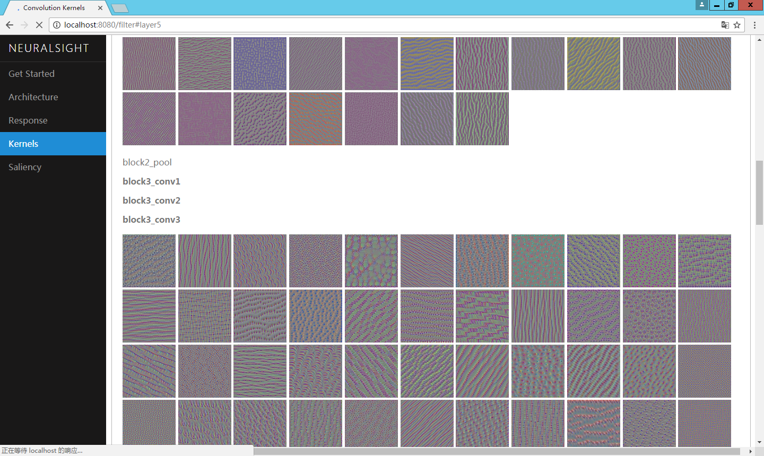Click the vertical scrollbar thumb

(759, 192)
